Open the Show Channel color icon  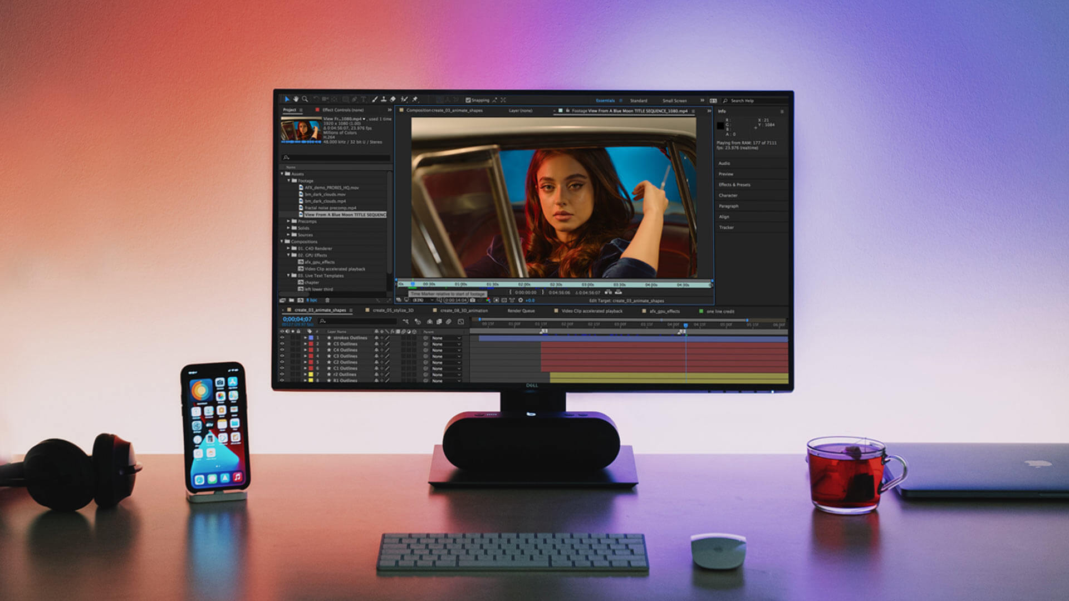coord(488,300)
